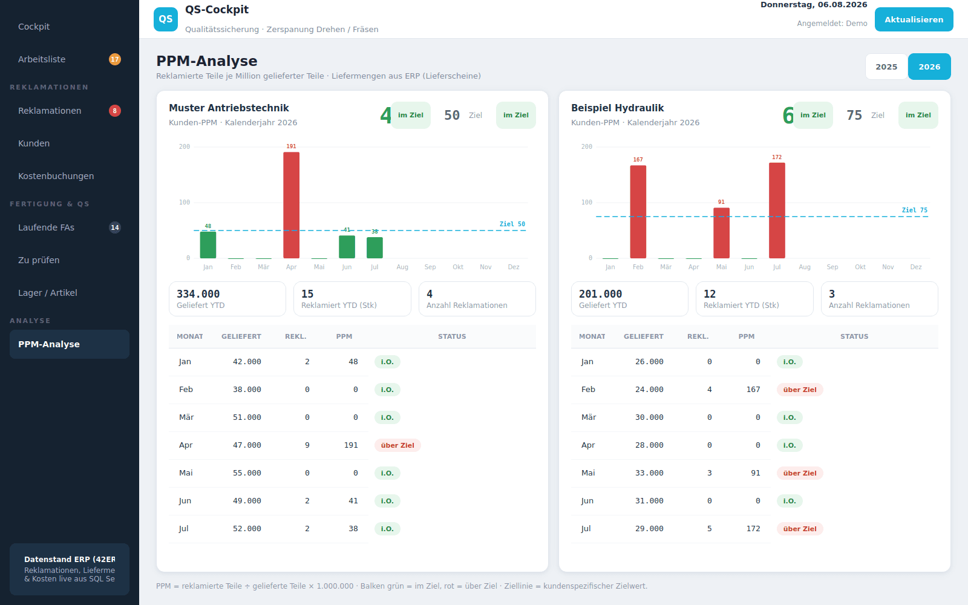Open Arbeitsliste in the sidebar
This screenshot has width=968, height=605.
(70, 59)
